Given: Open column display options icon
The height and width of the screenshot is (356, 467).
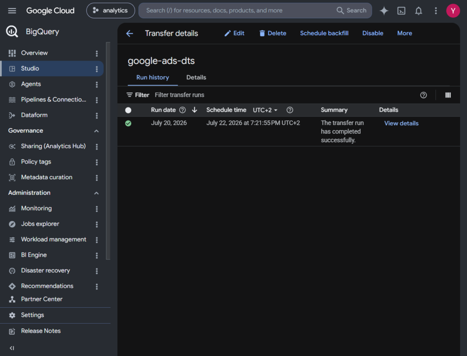Looking at the screenshot, I should coord(448,95).
